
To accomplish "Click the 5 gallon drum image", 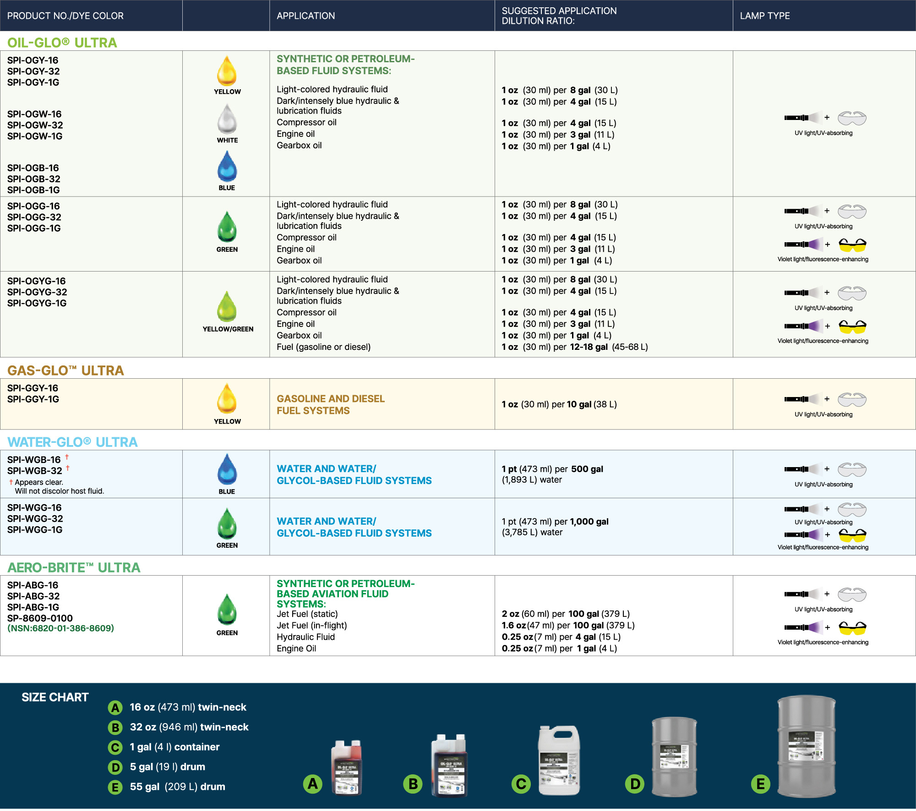I will (674, 757).
